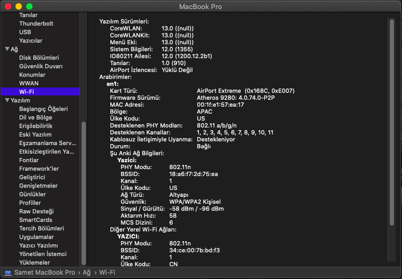
Task: Open Thunderbolt in the sidebar
Action: click(35, 23)
